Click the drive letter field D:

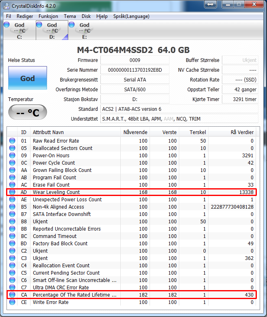pos(135,99)
